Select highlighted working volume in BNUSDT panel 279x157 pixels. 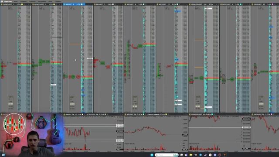(x=72, y=104)
